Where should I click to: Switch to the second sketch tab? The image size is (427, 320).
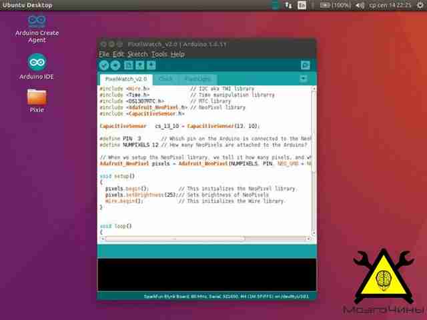[x=165, y=79]
